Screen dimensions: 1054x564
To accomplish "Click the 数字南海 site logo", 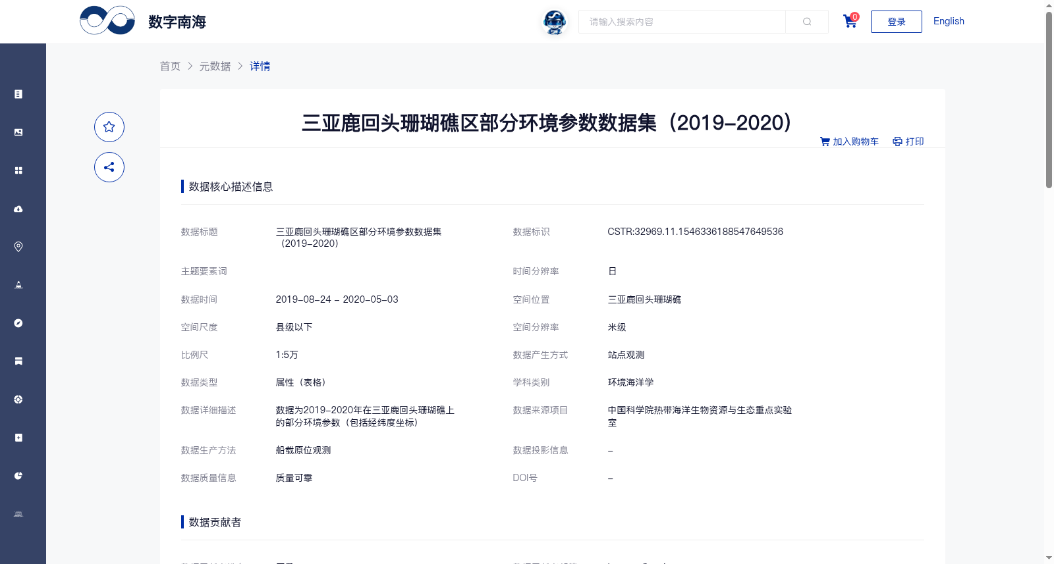I will 143,21.
